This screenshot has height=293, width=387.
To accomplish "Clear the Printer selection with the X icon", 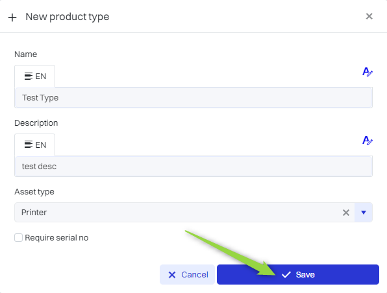I will (346, 213).
